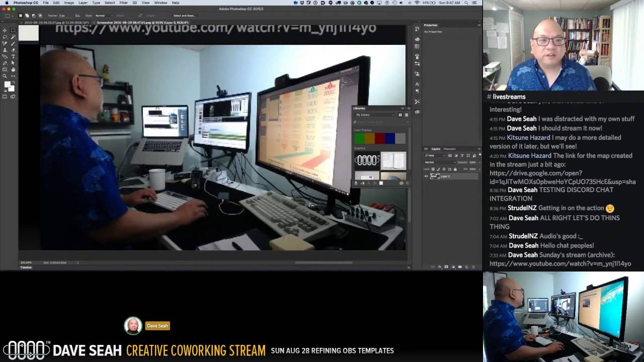Viewport: 644px width, 362px height.
Task: Open the Properties panel flyout menu
Action: coord(479,25)
